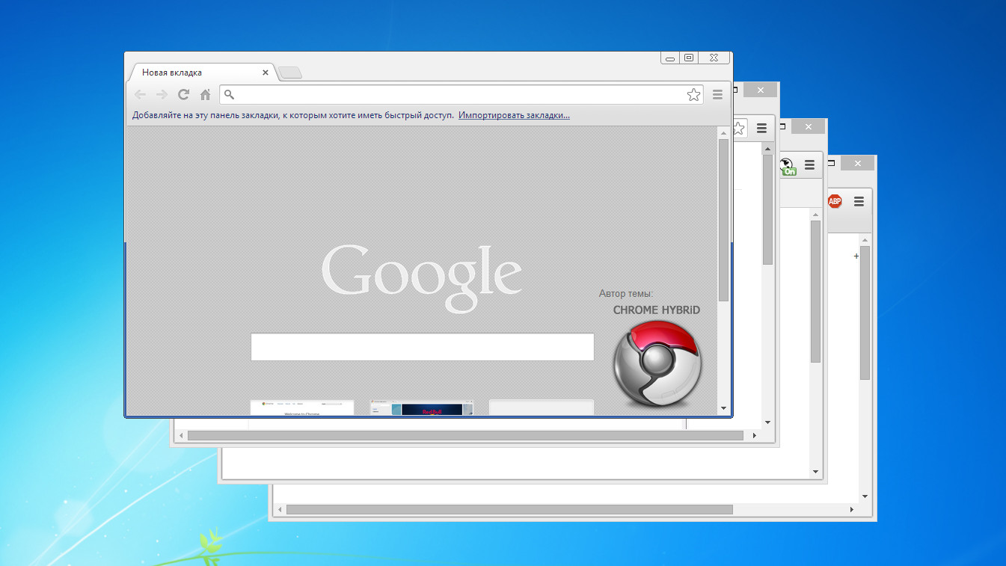Click the Импортировать закладки link
The height and width of the screenshot is (566, 1006).
tap(514, 115)
